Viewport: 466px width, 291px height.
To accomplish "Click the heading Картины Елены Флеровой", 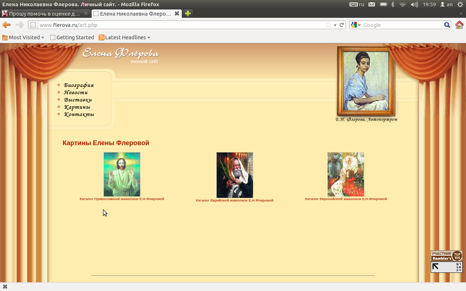I will click(106, 143).
